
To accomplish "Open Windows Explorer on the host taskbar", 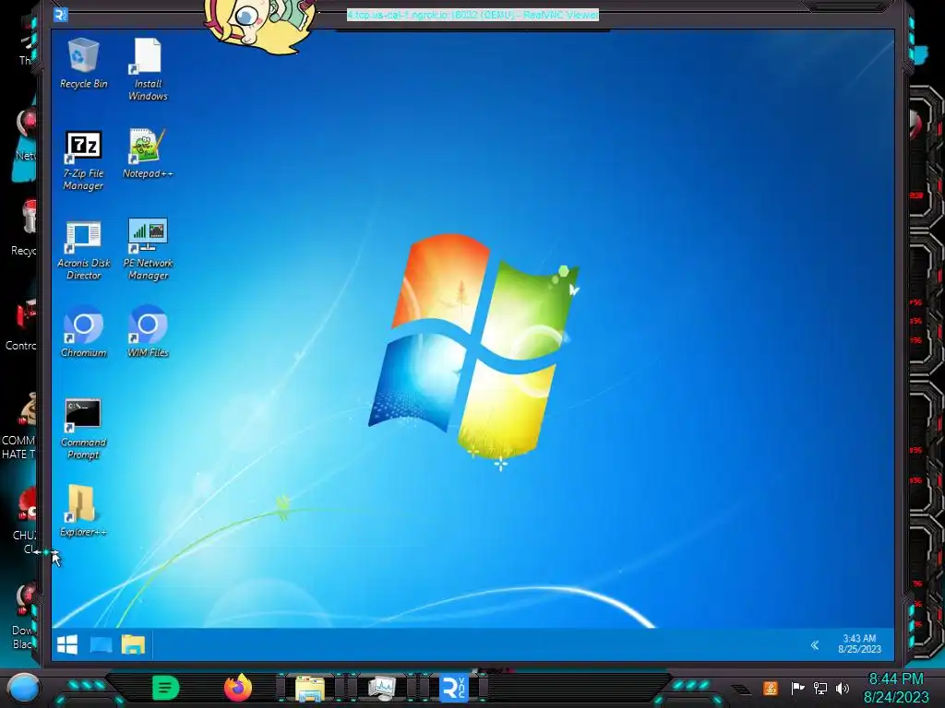I will tap(310, 689).
